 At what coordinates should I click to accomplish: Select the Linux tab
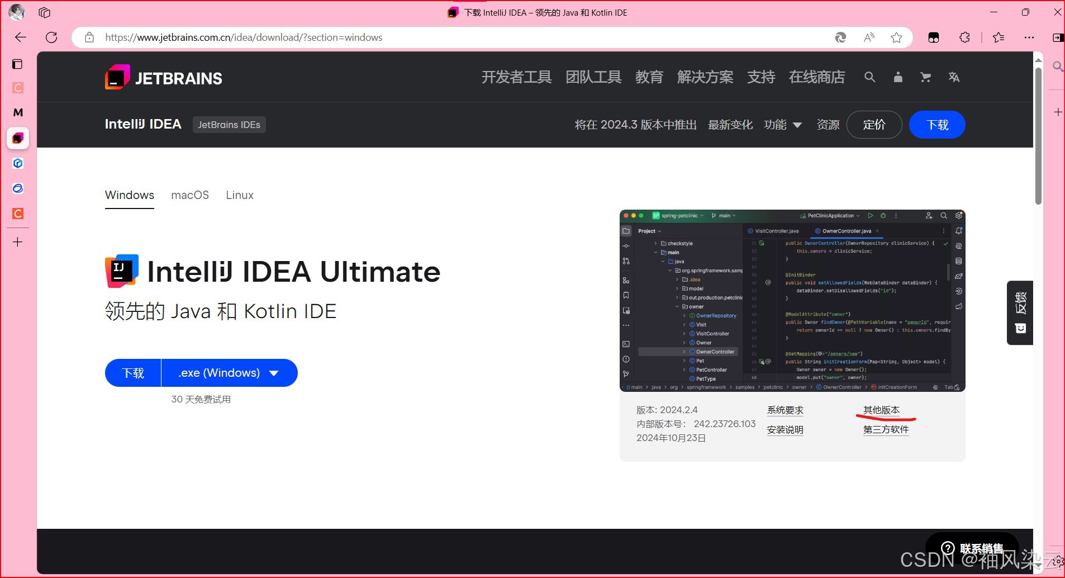[240, 195]
